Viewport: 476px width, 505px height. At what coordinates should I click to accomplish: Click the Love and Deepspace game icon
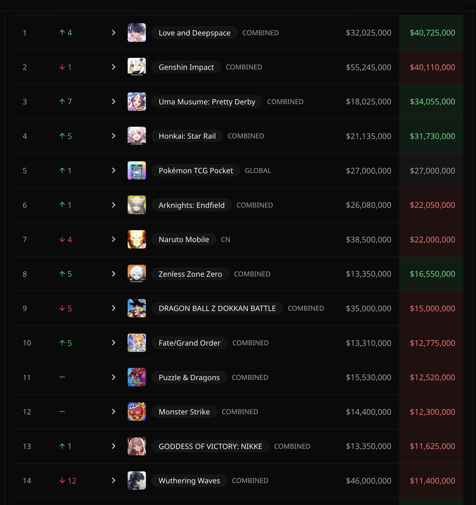(136, 32)
